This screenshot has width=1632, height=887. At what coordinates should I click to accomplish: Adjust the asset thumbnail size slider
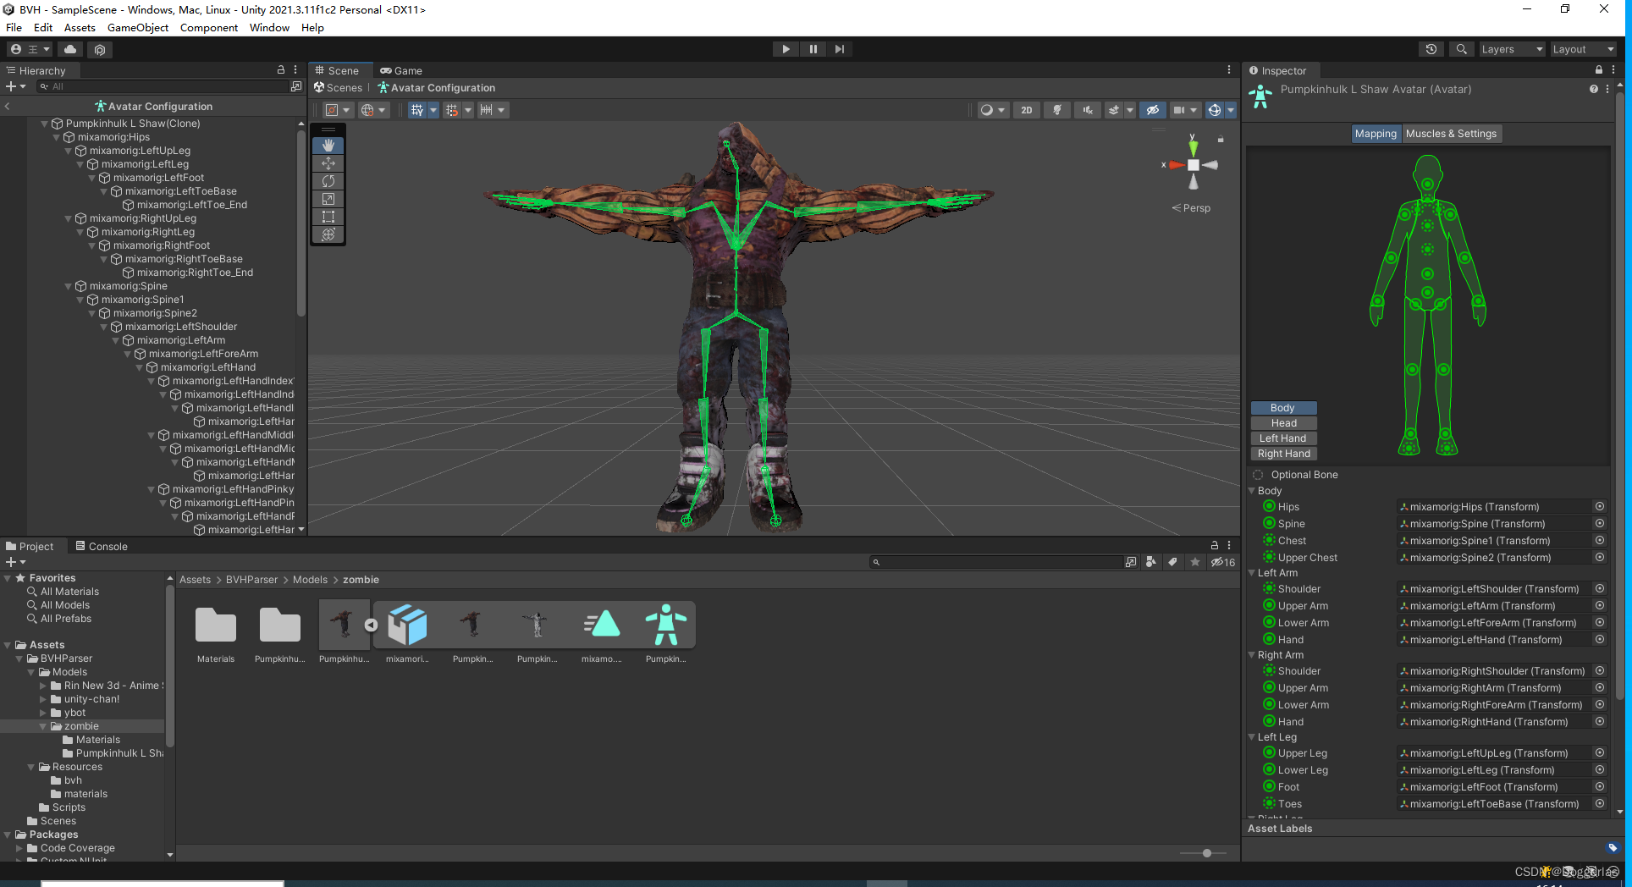point(1206,853)
